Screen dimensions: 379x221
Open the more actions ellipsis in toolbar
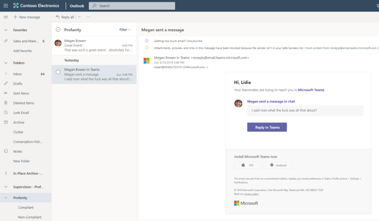point(88,17)
